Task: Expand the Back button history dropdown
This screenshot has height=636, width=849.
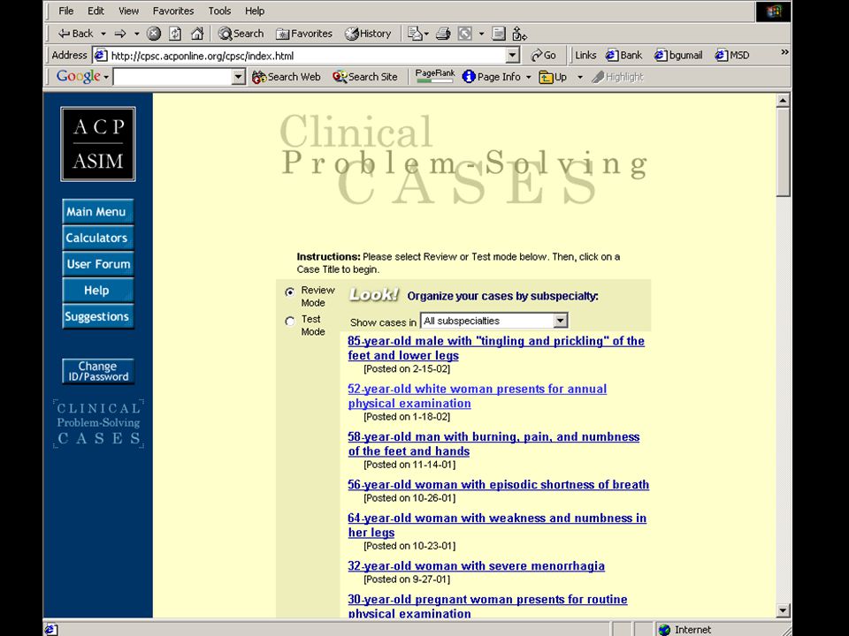Action: (103, 34)
